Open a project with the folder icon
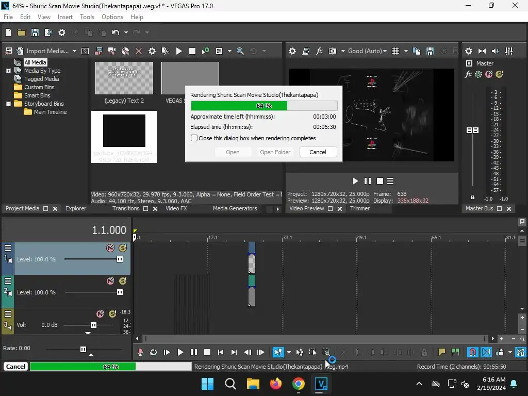This screenshot has width=528, height=396. pos(22,32)
